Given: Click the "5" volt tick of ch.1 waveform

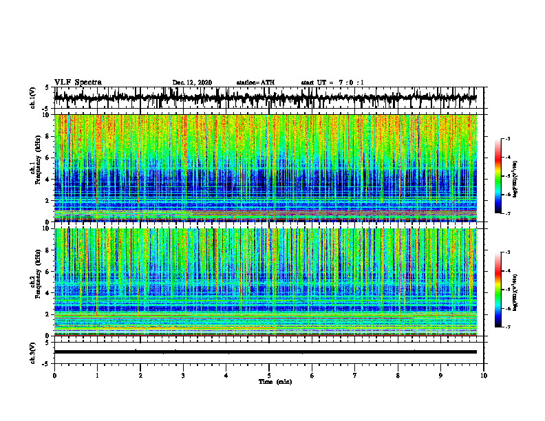Looking at the screenshot, I should pyautogui.click(x=47, y=88).
